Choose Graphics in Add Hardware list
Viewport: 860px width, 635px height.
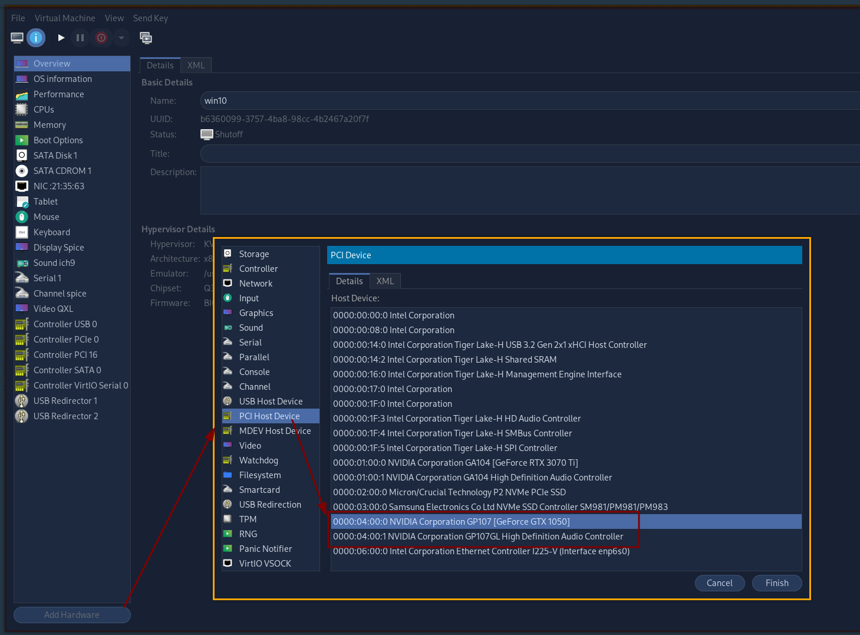[x=271, y=313]
